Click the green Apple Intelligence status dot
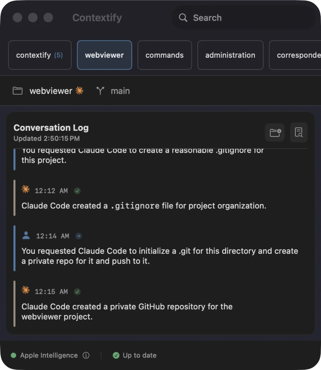Viewport: 321px width, 370px height. click(13, 355)
